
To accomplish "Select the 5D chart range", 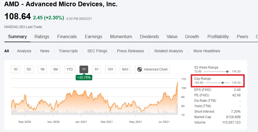I will coord(29,69).
